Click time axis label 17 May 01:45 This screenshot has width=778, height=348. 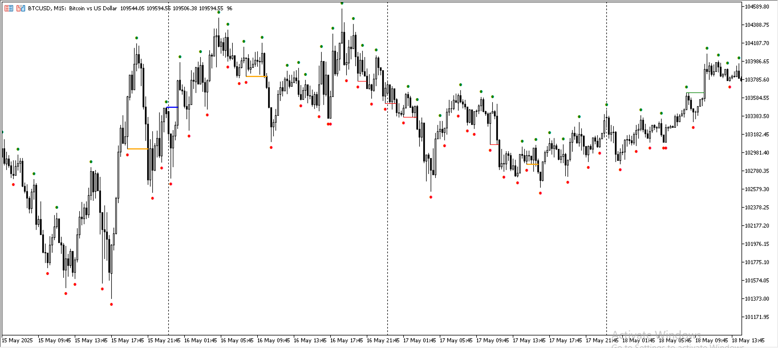(420, 341)
